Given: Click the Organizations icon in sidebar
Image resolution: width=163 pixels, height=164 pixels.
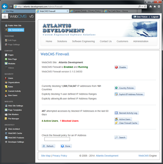Looking at the screenshot, I should pyautogui.click(x=6, y=82).
